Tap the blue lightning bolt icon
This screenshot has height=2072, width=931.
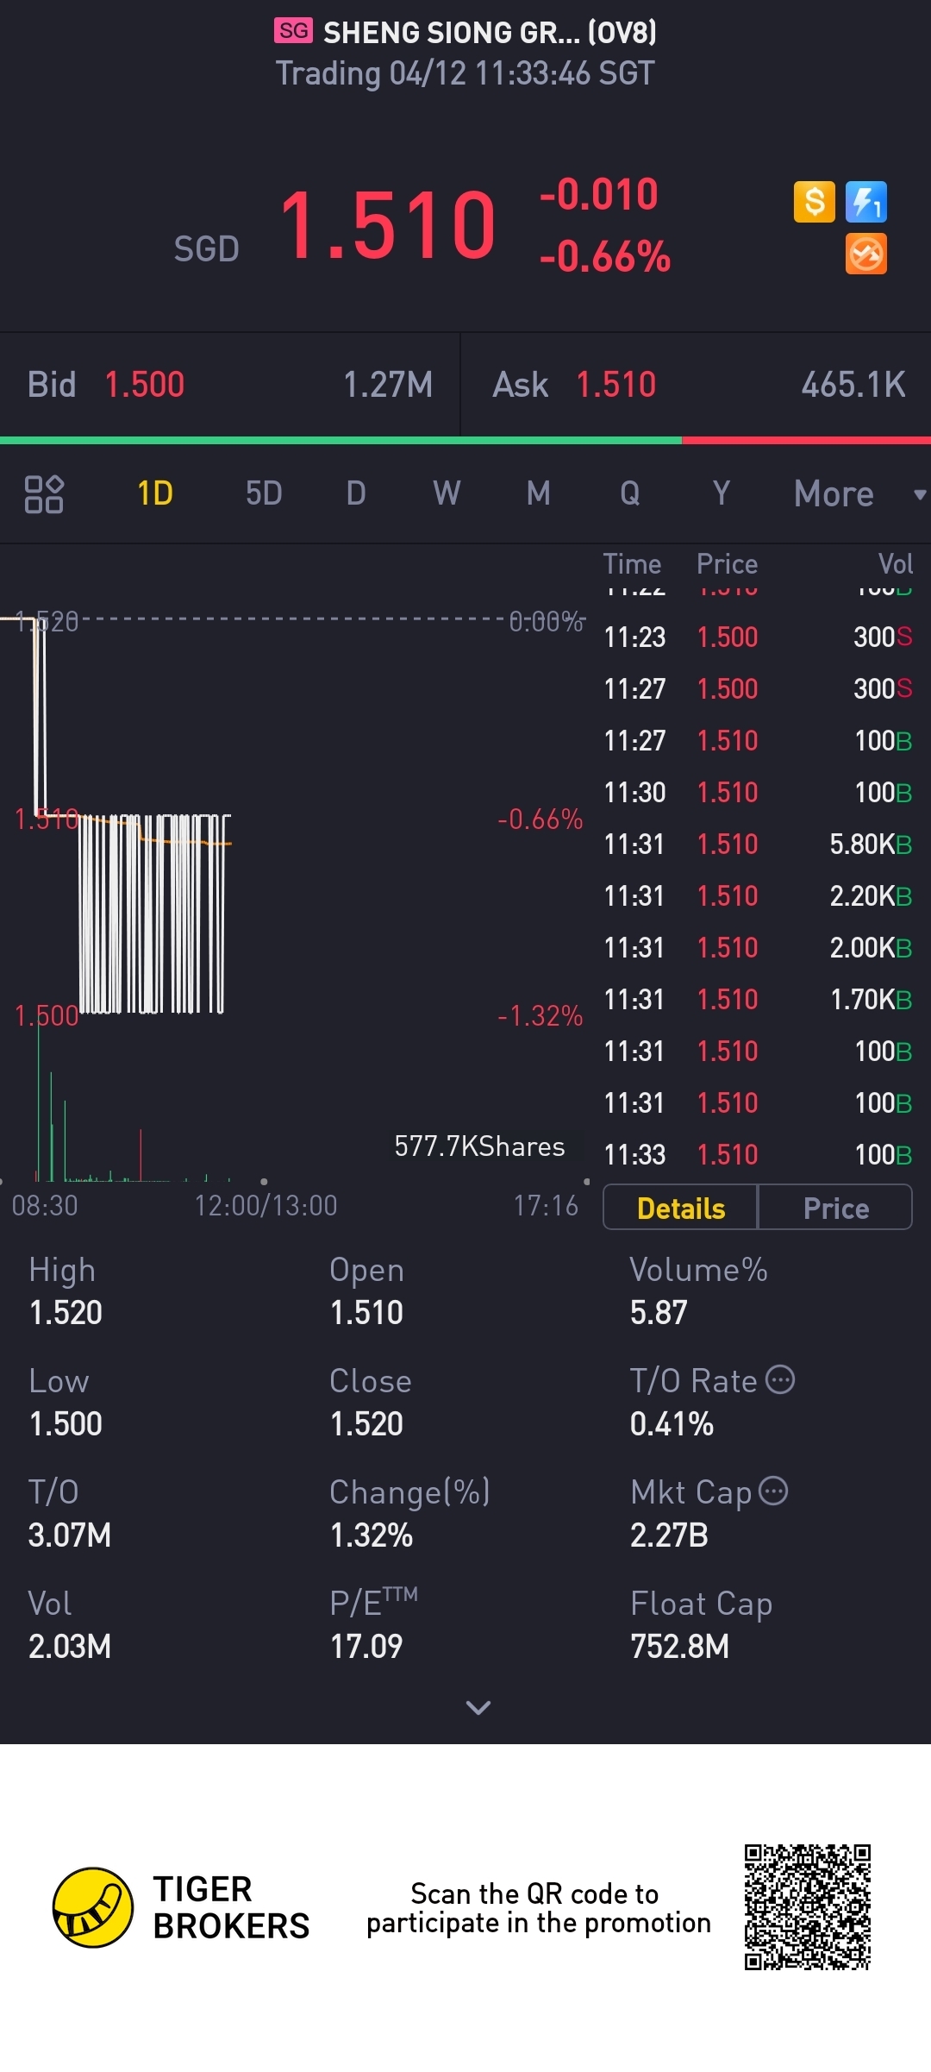point(865,203)
